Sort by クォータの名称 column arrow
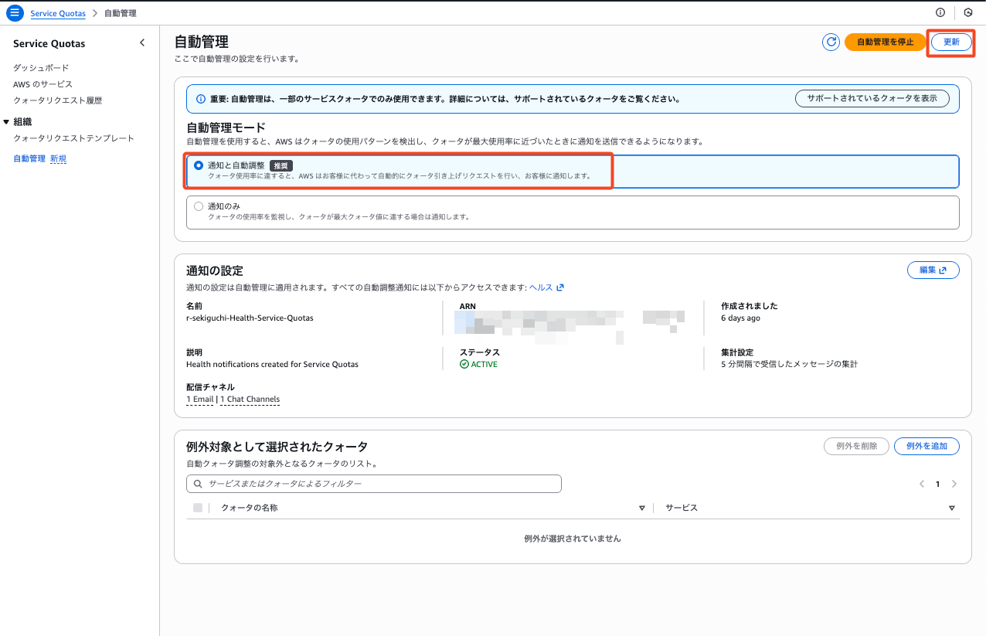The width and height of the screenshot is (986, 636). (641, 508)
